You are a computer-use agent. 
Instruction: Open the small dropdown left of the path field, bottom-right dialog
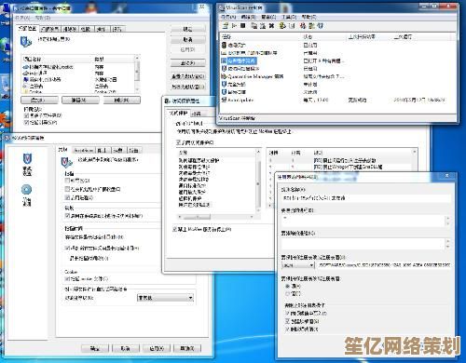[297, 265]
